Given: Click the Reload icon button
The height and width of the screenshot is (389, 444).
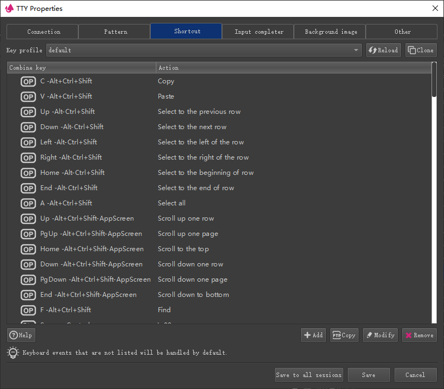Looking at the screenshot, I should 383,50.
